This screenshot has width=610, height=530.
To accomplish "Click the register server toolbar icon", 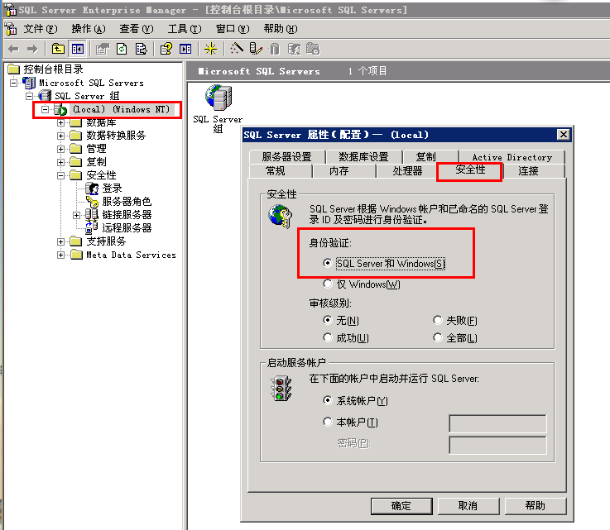I will (256, 49).
